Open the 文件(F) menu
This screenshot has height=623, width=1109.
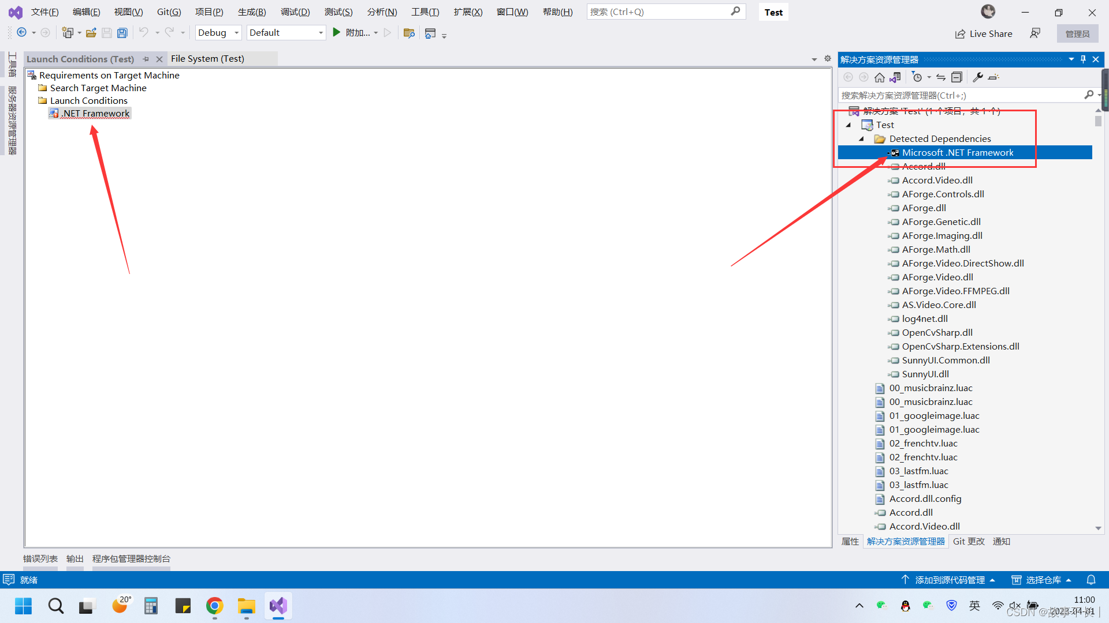pos(44,12)
